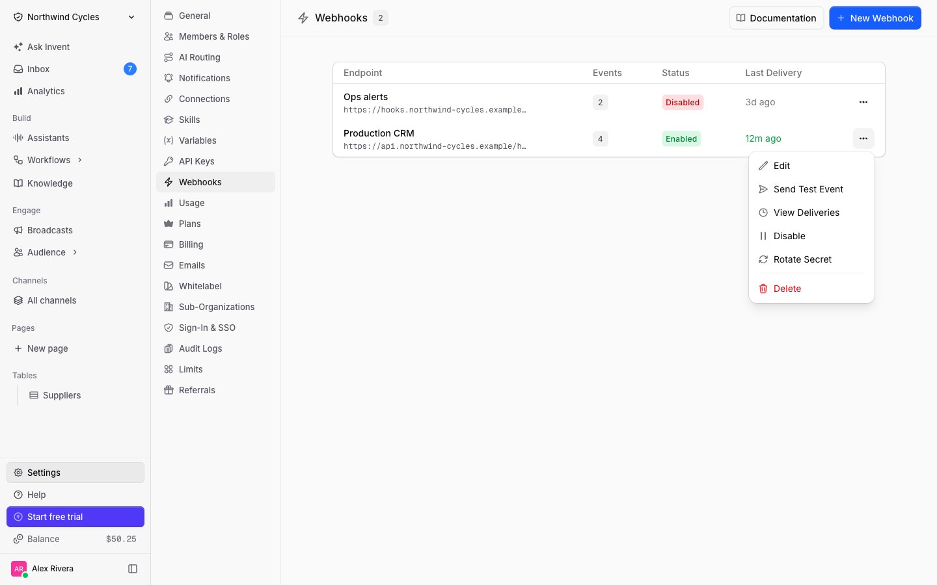The width and height of the screenshot is (937, 585).
Task: Click the Events column header
Action: 607,73
